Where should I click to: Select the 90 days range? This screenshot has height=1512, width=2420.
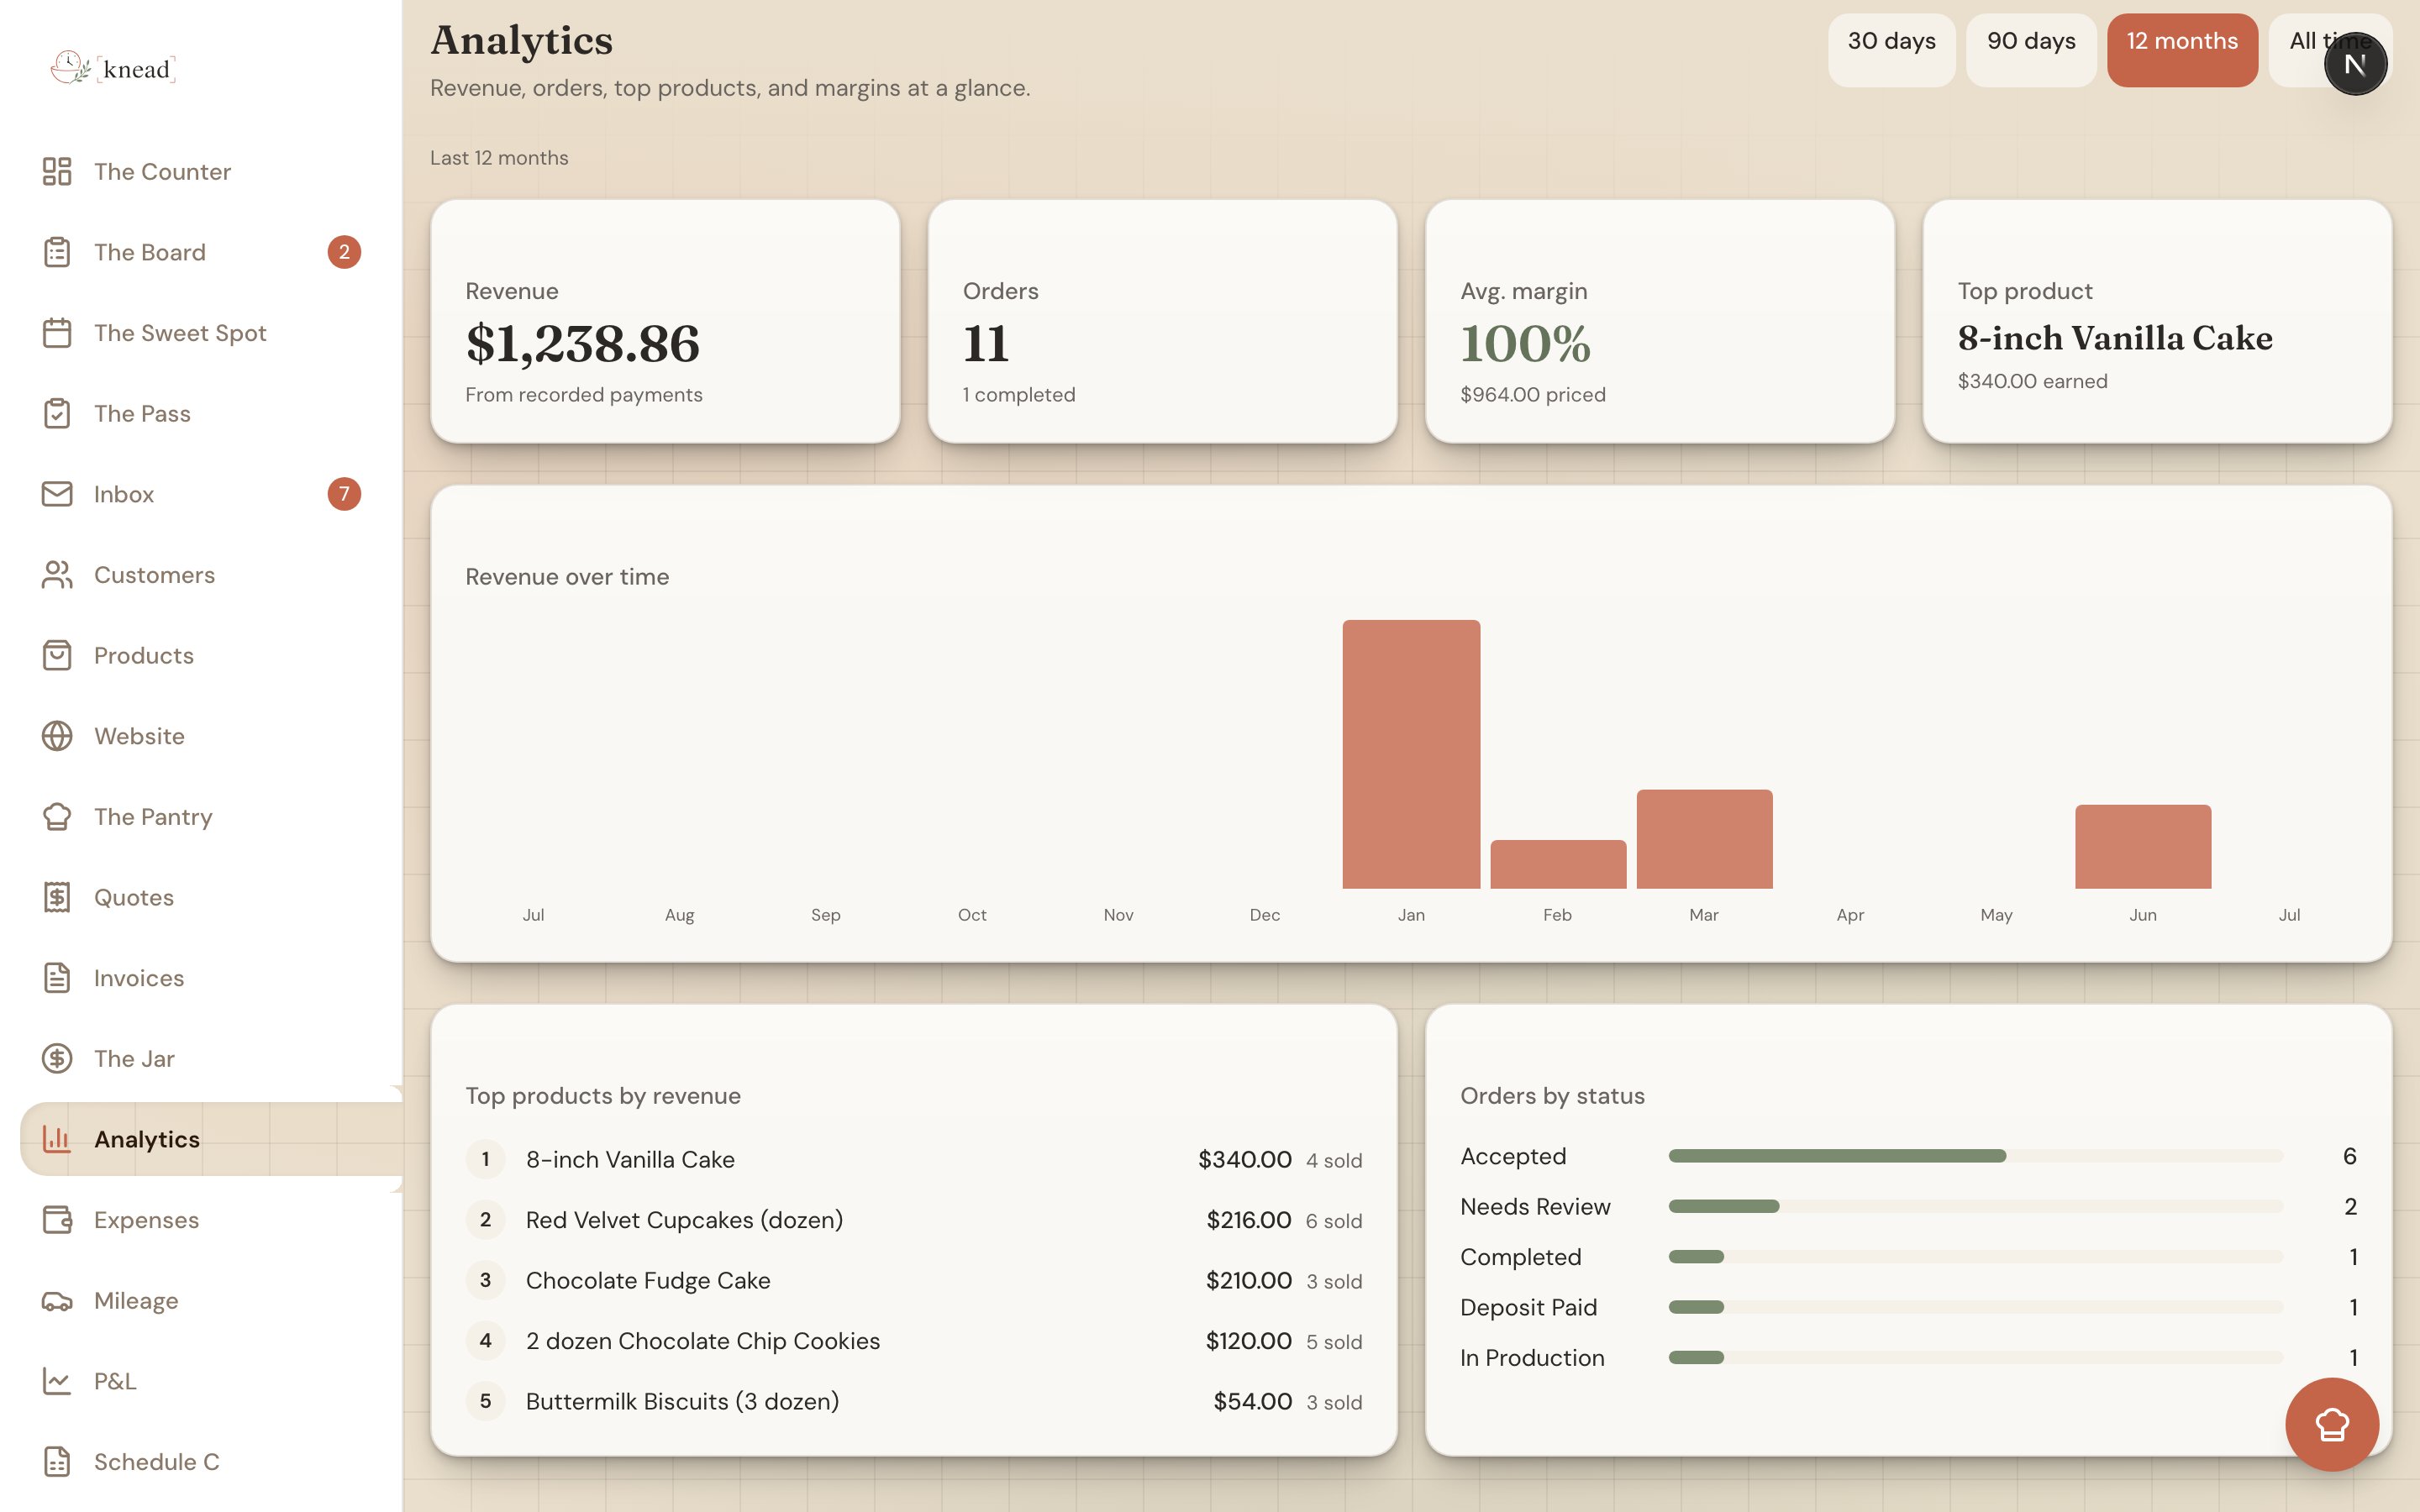pos(2031,50)
